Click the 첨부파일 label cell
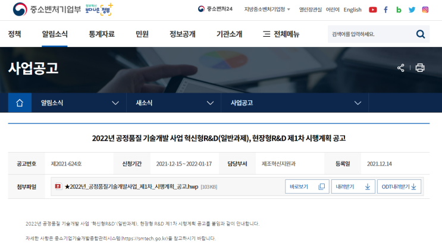The height and width of the screenshot is (250, 442). tap(27, 187)
